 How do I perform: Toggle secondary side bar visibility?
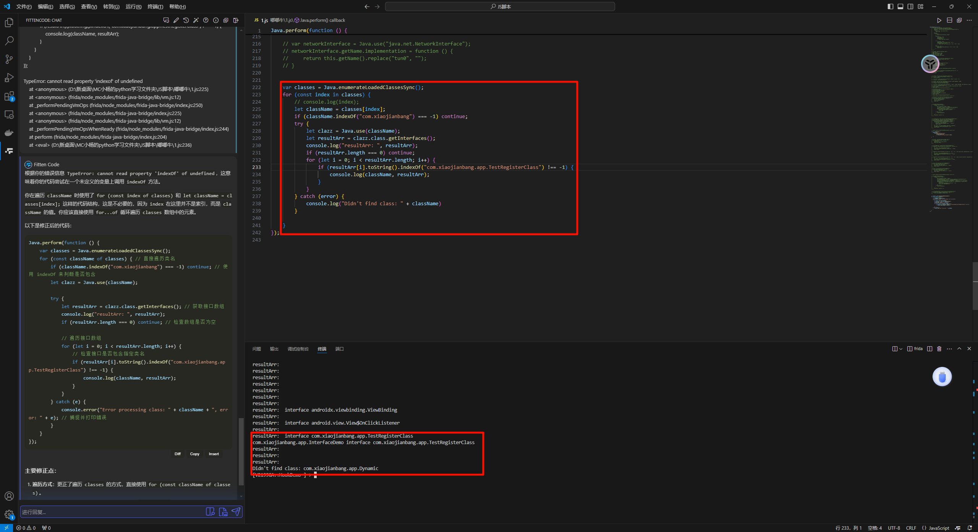pos(910,6)
